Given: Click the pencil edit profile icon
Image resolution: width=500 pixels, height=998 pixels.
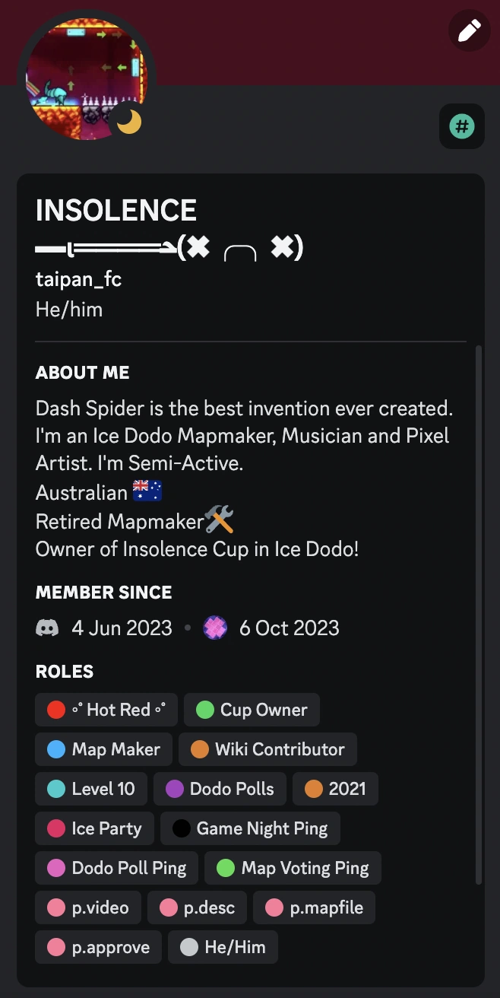Looking at the screenshot, I should click(x=469, y=31).
